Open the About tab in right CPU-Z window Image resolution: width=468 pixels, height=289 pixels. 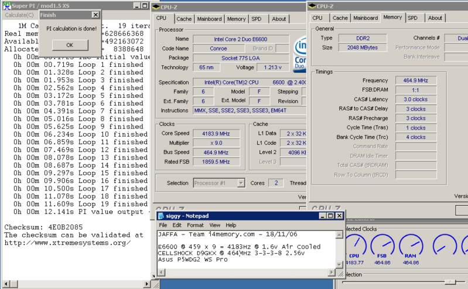pyautogui.click(x=435, y=18)
